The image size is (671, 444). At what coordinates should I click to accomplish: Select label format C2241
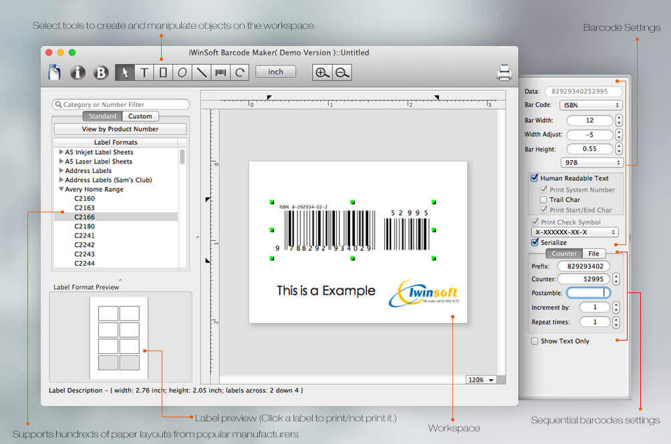tap(84, 236)
